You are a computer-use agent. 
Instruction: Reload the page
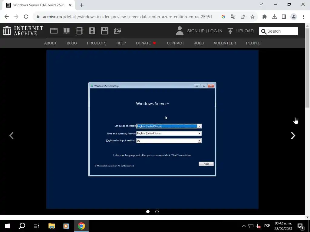[x=26, y=17]
